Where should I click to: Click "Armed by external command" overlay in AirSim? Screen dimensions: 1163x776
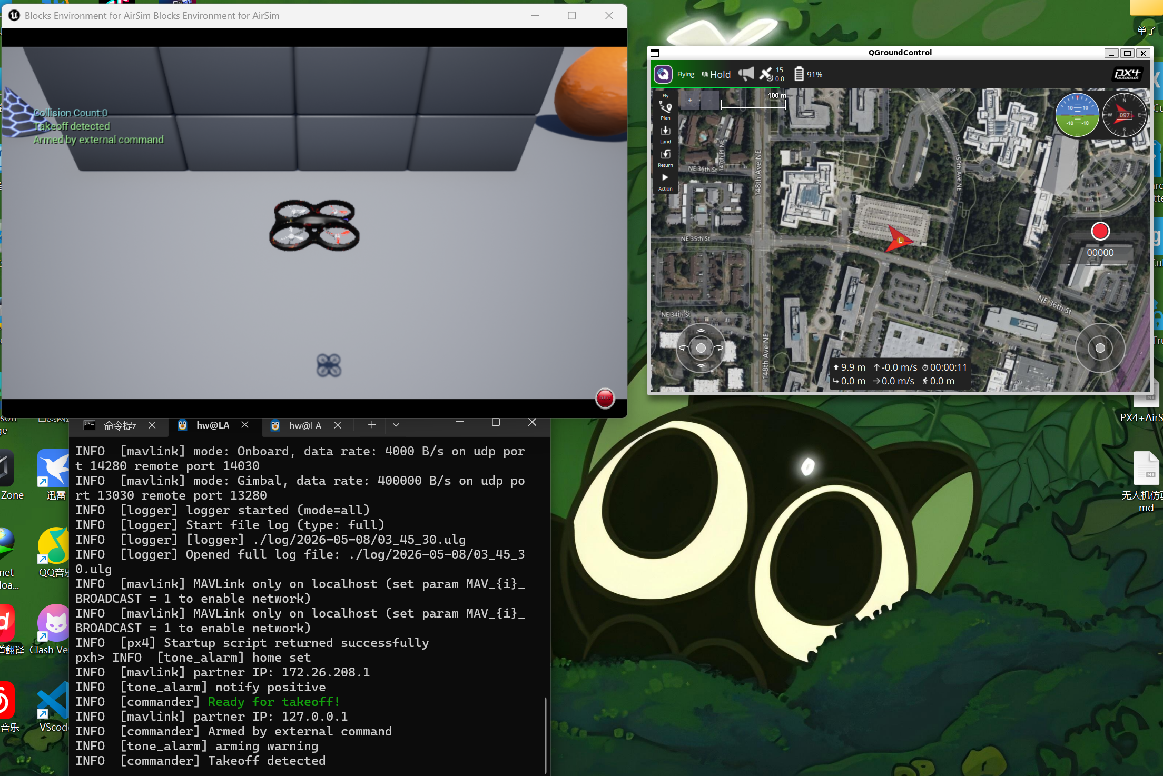click(x=98, y=140)
